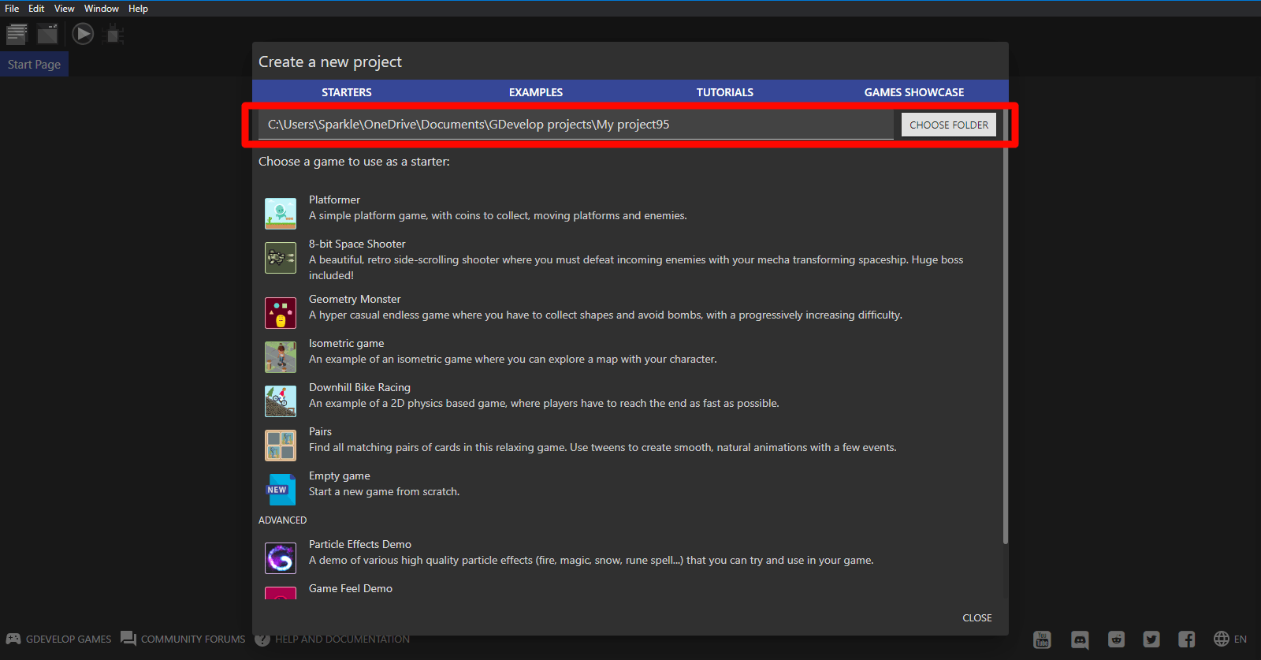The image size is (1261, 660).
Task: Open the Discord icon link
Action: (1080, 639)
